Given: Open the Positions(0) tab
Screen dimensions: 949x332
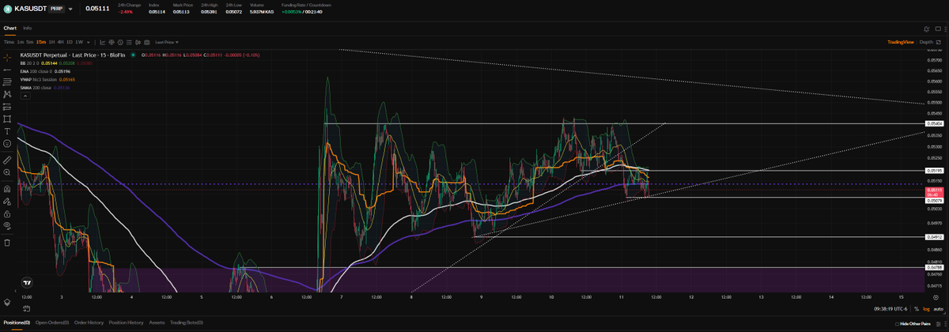Looking at the screenshot, I should (x=17, y=323).
